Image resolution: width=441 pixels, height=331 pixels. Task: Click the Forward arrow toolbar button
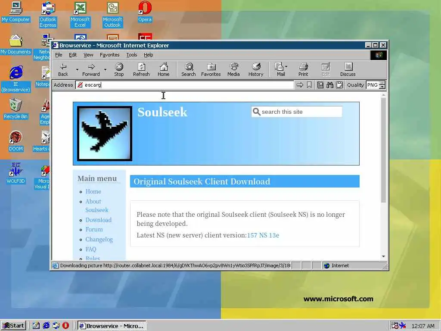tap(91, 69)
